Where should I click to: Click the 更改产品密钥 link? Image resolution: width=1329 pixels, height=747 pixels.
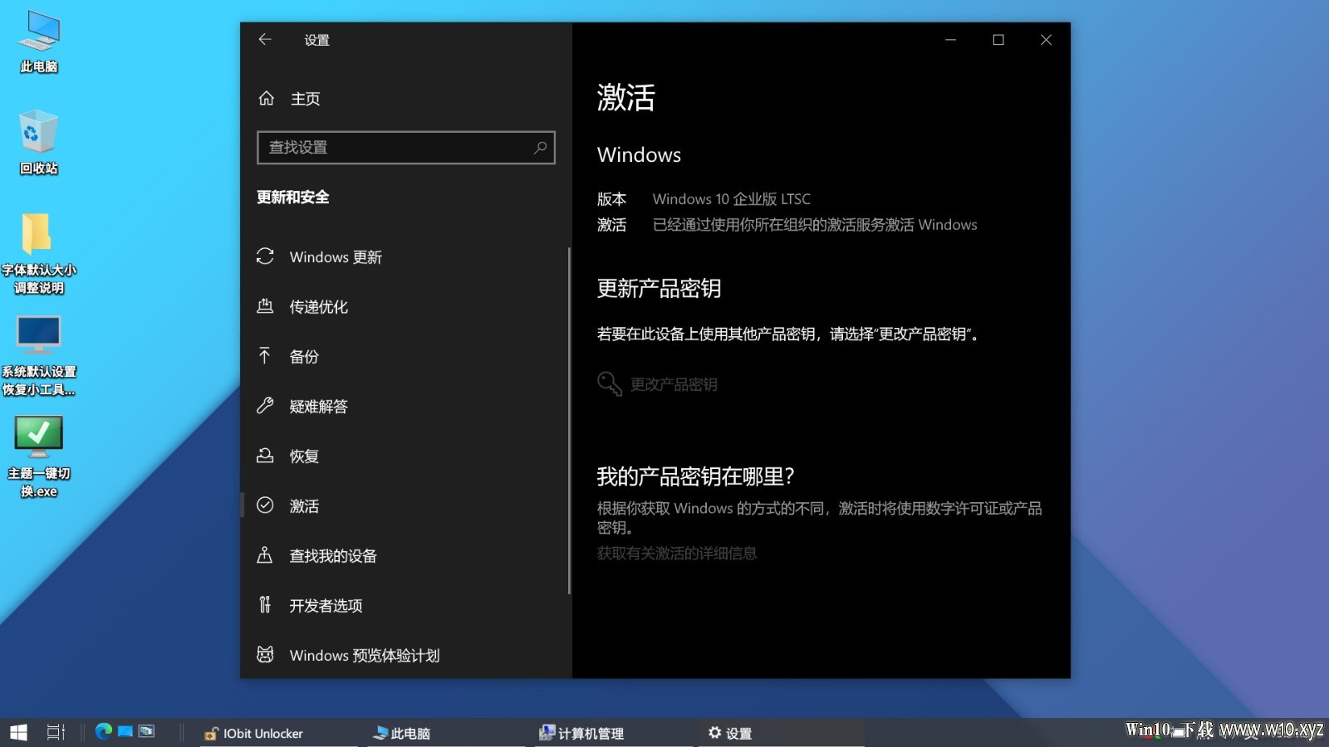coord(674,384)
